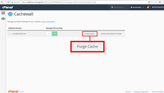Click the cPanel logo in header

[x=8, y=7]
